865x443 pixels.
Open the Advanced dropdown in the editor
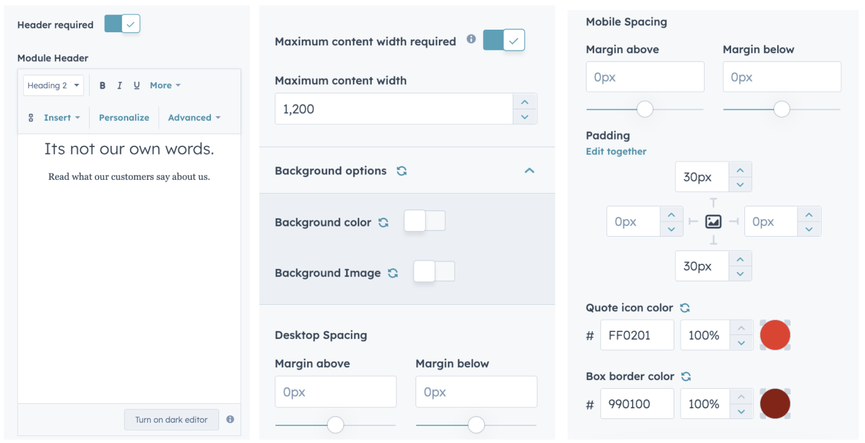point(194,118)
